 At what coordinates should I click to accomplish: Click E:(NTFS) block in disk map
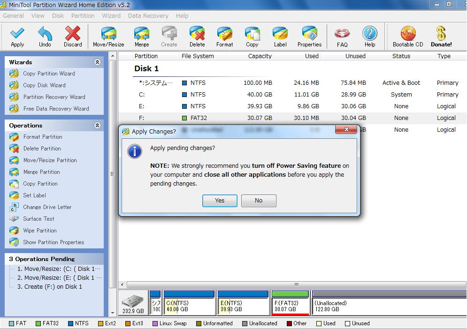(x=243, y=303)
